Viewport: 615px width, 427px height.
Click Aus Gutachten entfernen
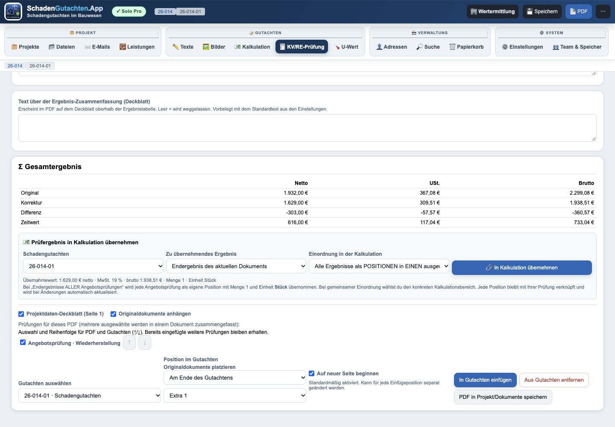pyautogui.click(x=554, y=380)
